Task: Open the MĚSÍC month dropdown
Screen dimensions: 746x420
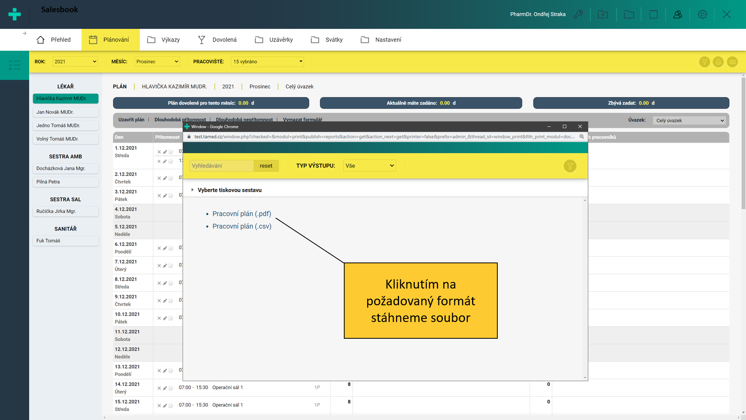Action: (157, 61)
